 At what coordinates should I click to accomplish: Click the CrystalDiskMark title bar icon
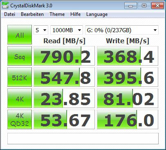click(x=5, y=5)
